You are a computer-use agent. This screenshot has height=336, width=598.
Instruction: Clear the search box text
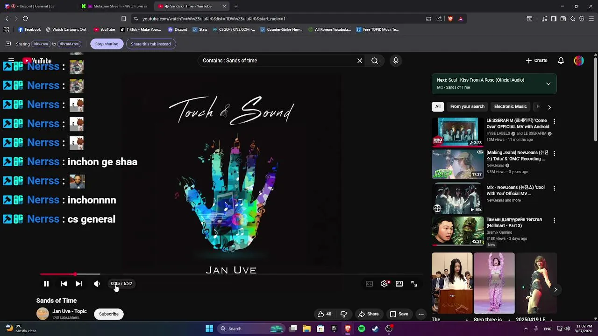360,61
